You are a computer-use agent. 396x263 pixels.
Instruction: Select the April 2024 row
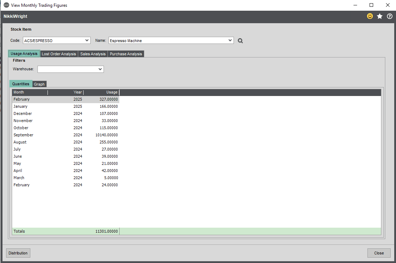pyautogui.click(x=66, y=171)
